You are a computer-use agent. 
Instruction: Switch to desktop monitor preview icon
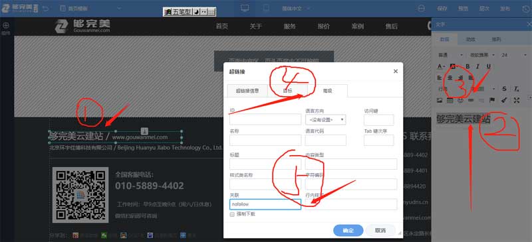245,9
